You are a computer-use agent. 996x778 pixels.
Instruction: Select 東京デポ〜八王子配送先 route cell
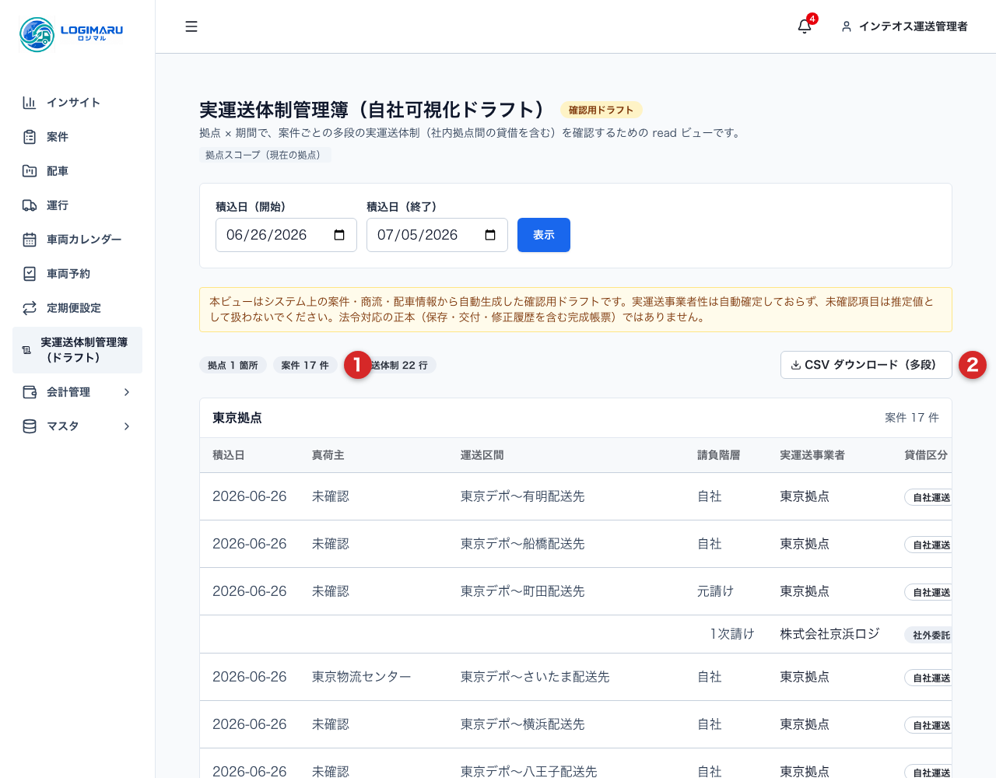pyautogui.click(x=529, y=771)
